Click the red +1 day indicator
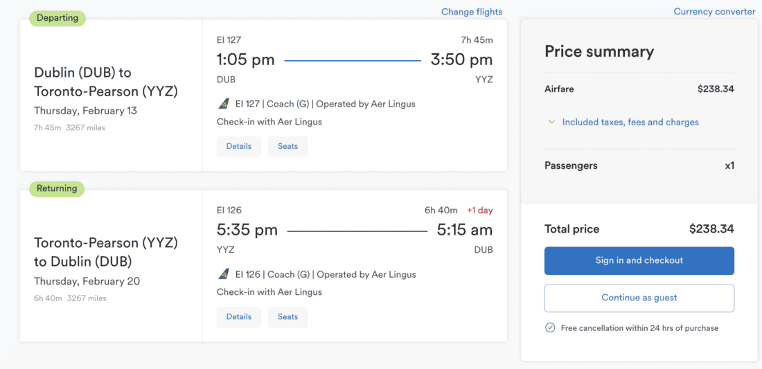 [x=479, y=210]
